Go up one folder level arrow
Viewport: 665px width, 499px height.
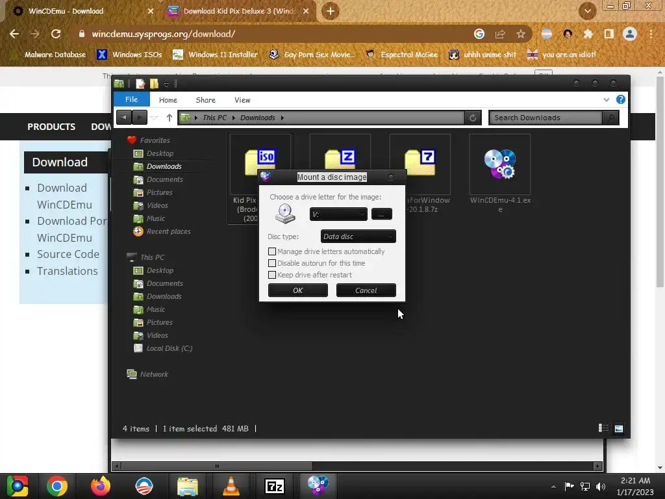[169, 118]
